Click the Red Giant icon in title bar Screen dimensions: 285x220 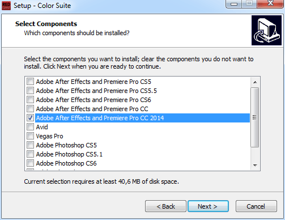[6, 6]
